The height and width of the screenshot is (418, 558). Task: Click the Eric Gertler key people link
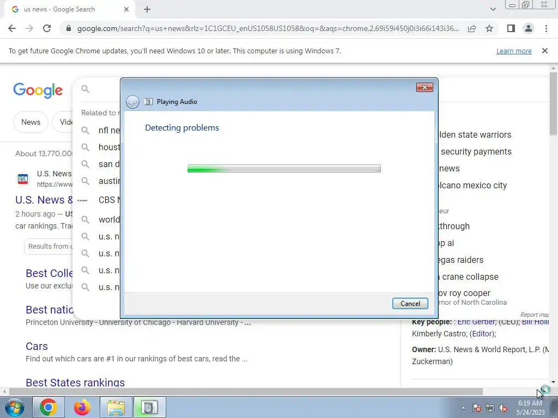pyautogui.click(x=476, y=322)
